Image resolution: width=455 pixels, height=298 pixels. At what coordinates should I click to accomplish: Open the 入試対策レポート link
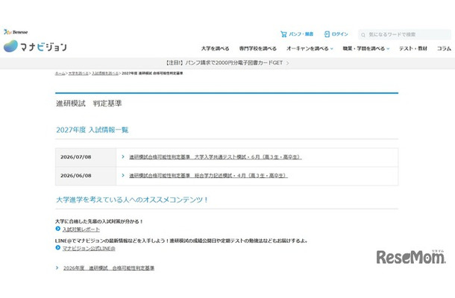pyautogui.click(x=81, y=229)
